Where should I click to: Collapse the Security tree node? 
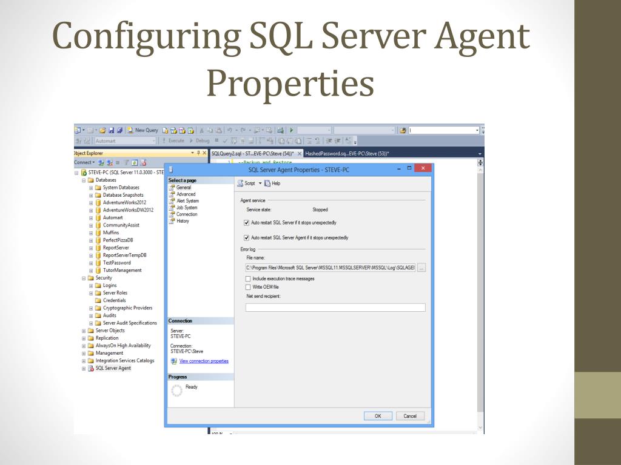pyautogui.click(x=84, y=279)
